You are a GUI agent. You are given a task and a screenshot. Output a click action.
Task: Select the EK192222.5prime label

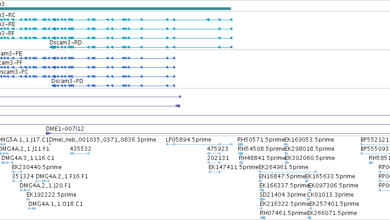click(51, 195)
